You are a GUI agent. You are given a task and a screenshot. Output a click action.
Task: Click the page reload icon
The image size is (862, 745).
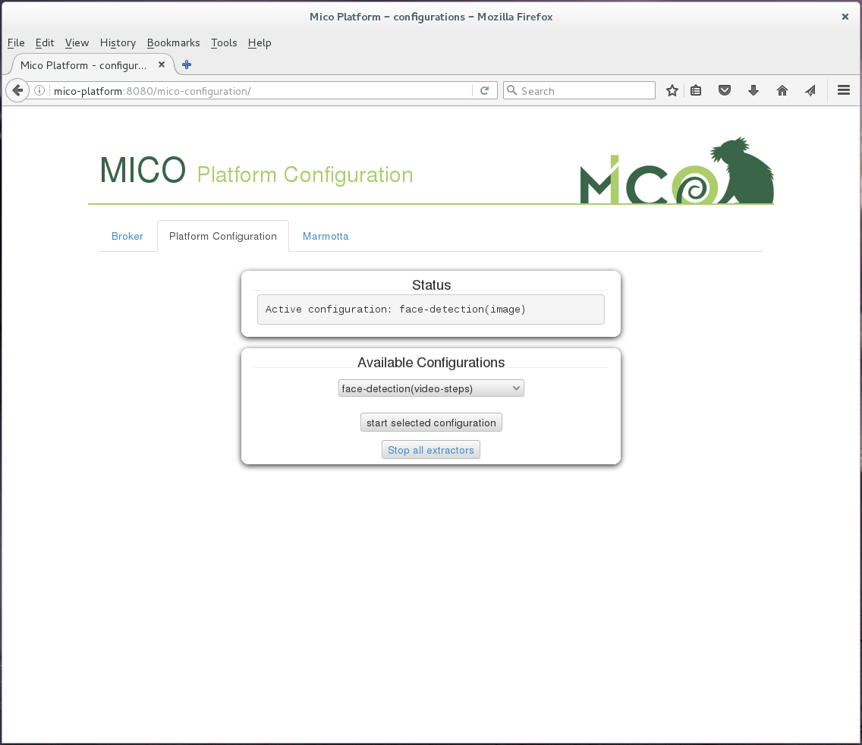pyautogui.click(x=485, y=90)
